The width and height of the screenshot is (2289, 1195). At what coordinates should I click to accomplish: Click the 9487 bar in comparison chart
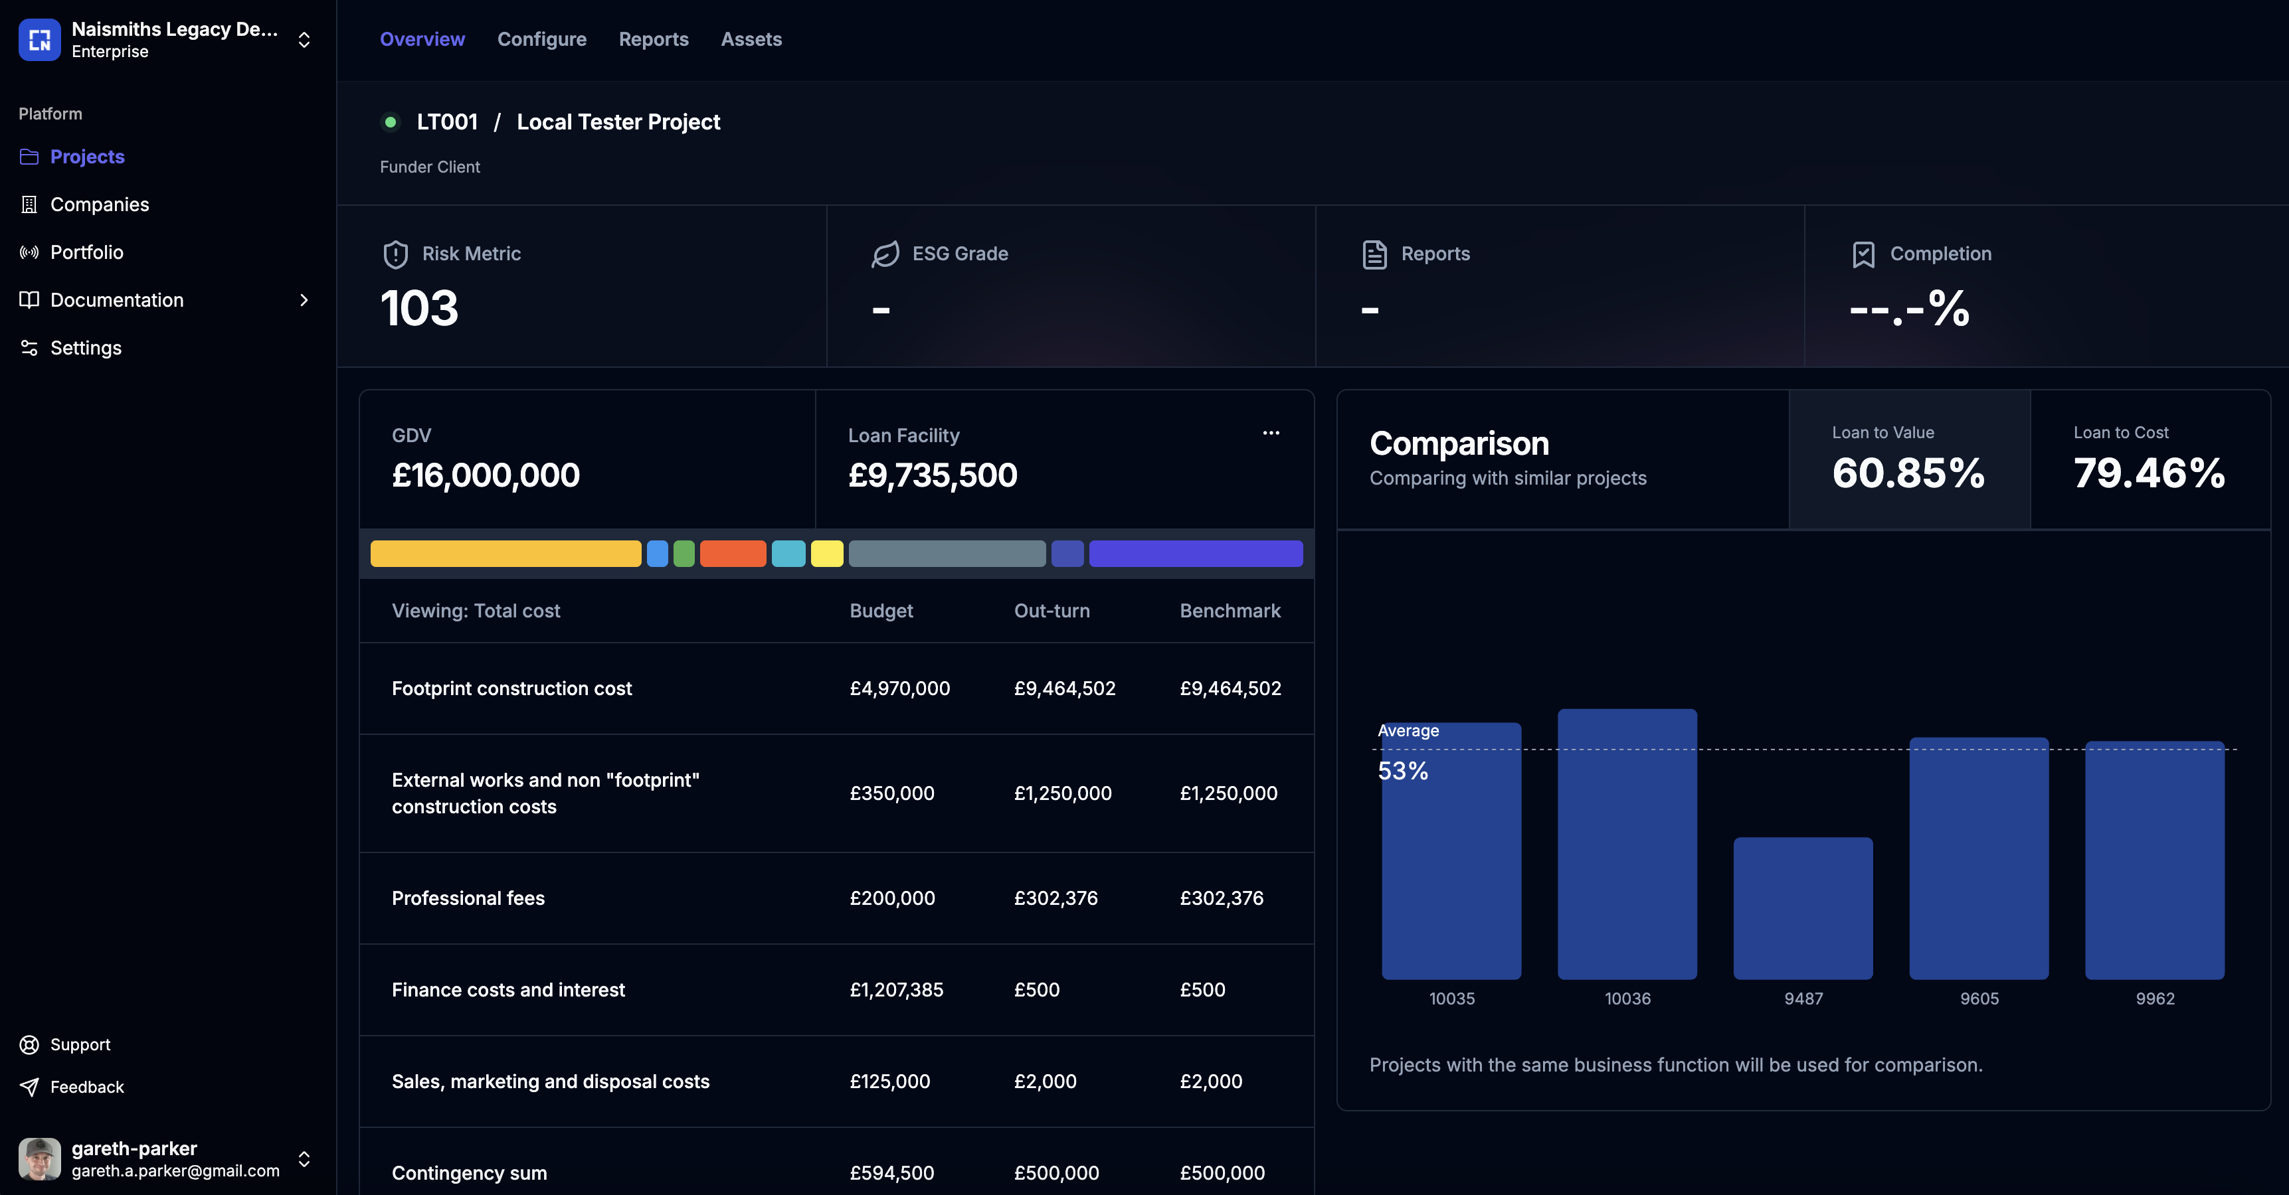tap(1803, 908)
